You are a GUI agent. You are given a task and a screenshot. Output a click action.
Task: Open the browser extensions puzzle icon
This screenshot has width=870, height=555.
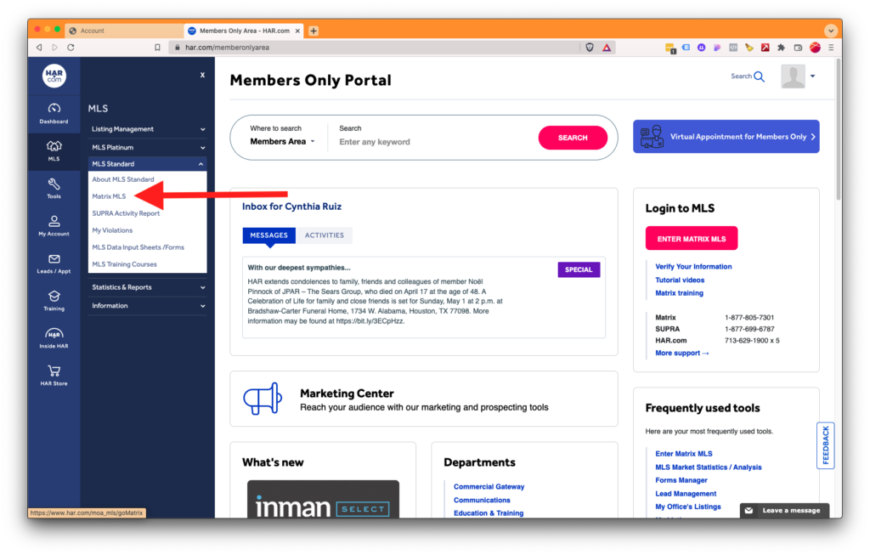(x=782, y=48)
